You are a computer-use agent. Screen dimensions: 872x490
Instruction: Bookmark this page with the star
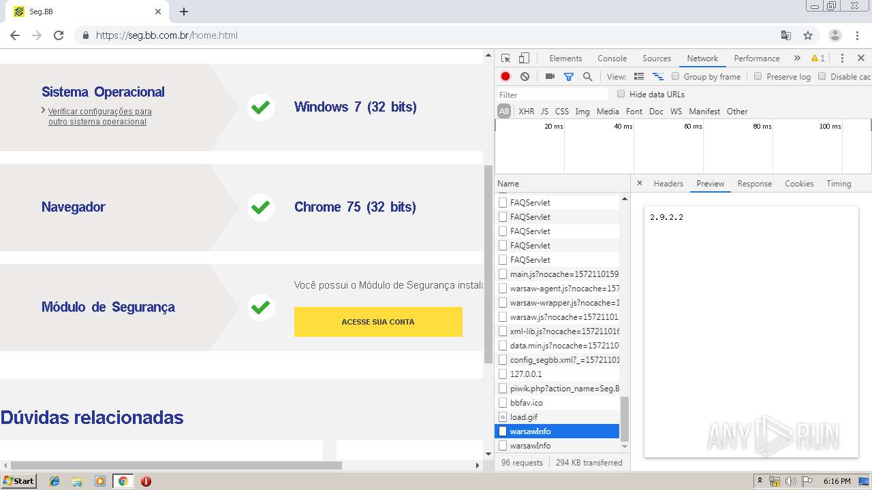point(808,35)
